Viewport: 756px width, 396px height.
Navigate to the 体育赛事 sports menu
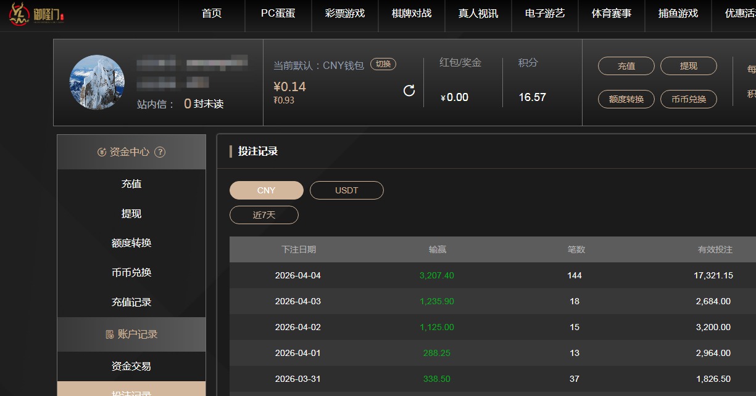coord(611,16)
